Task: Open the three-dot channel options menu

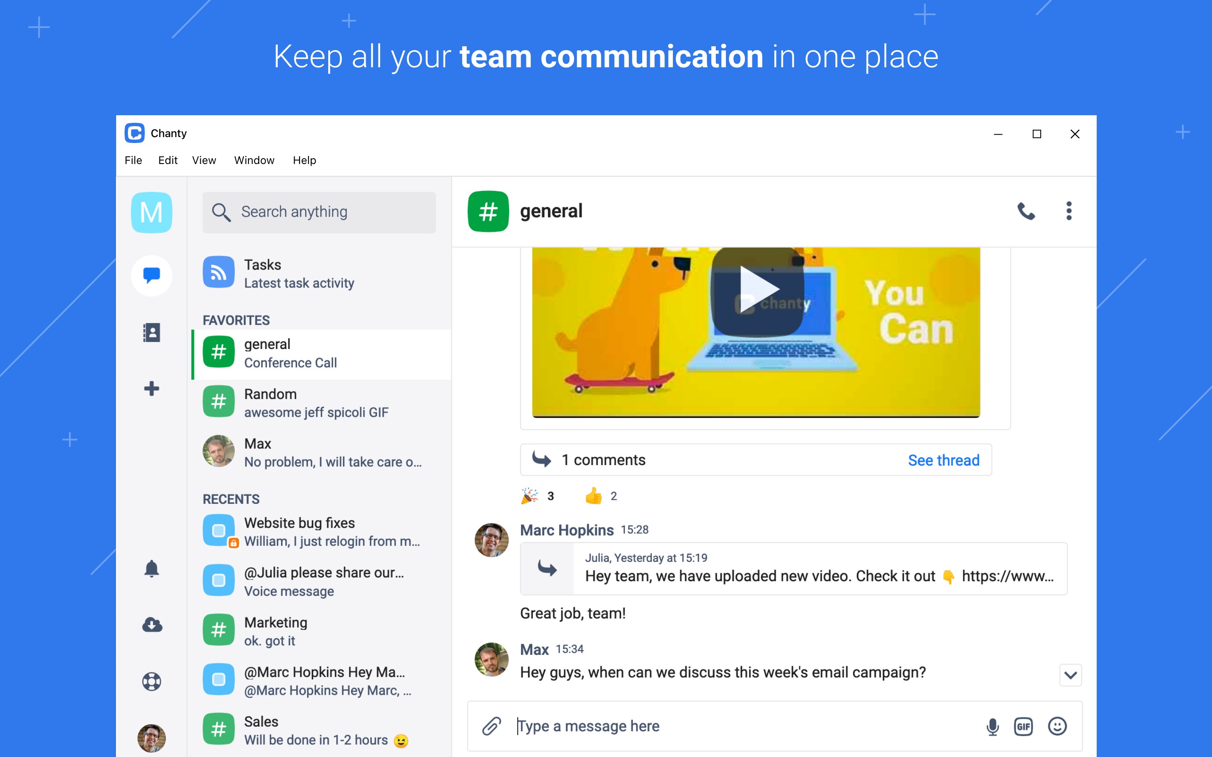Action: (1069, 211)
